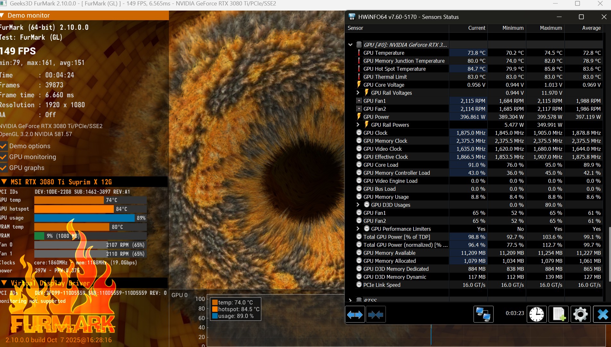This screenshot has height=347, width=611.
Task: Click the Maximum column header
Action: tap(551, 28)
